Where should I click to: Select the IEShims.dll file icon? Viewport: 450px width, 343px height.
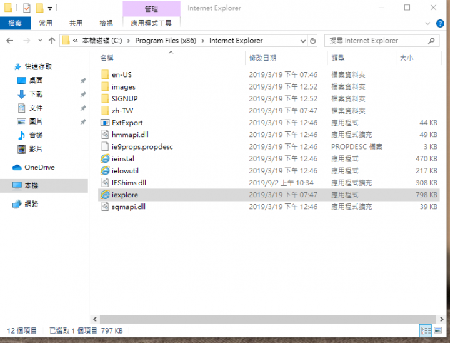(x=105, y=183)
